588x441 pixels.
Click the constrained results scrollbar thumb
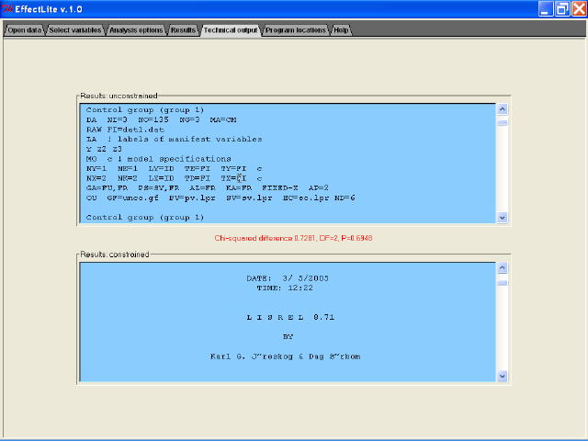502,281
